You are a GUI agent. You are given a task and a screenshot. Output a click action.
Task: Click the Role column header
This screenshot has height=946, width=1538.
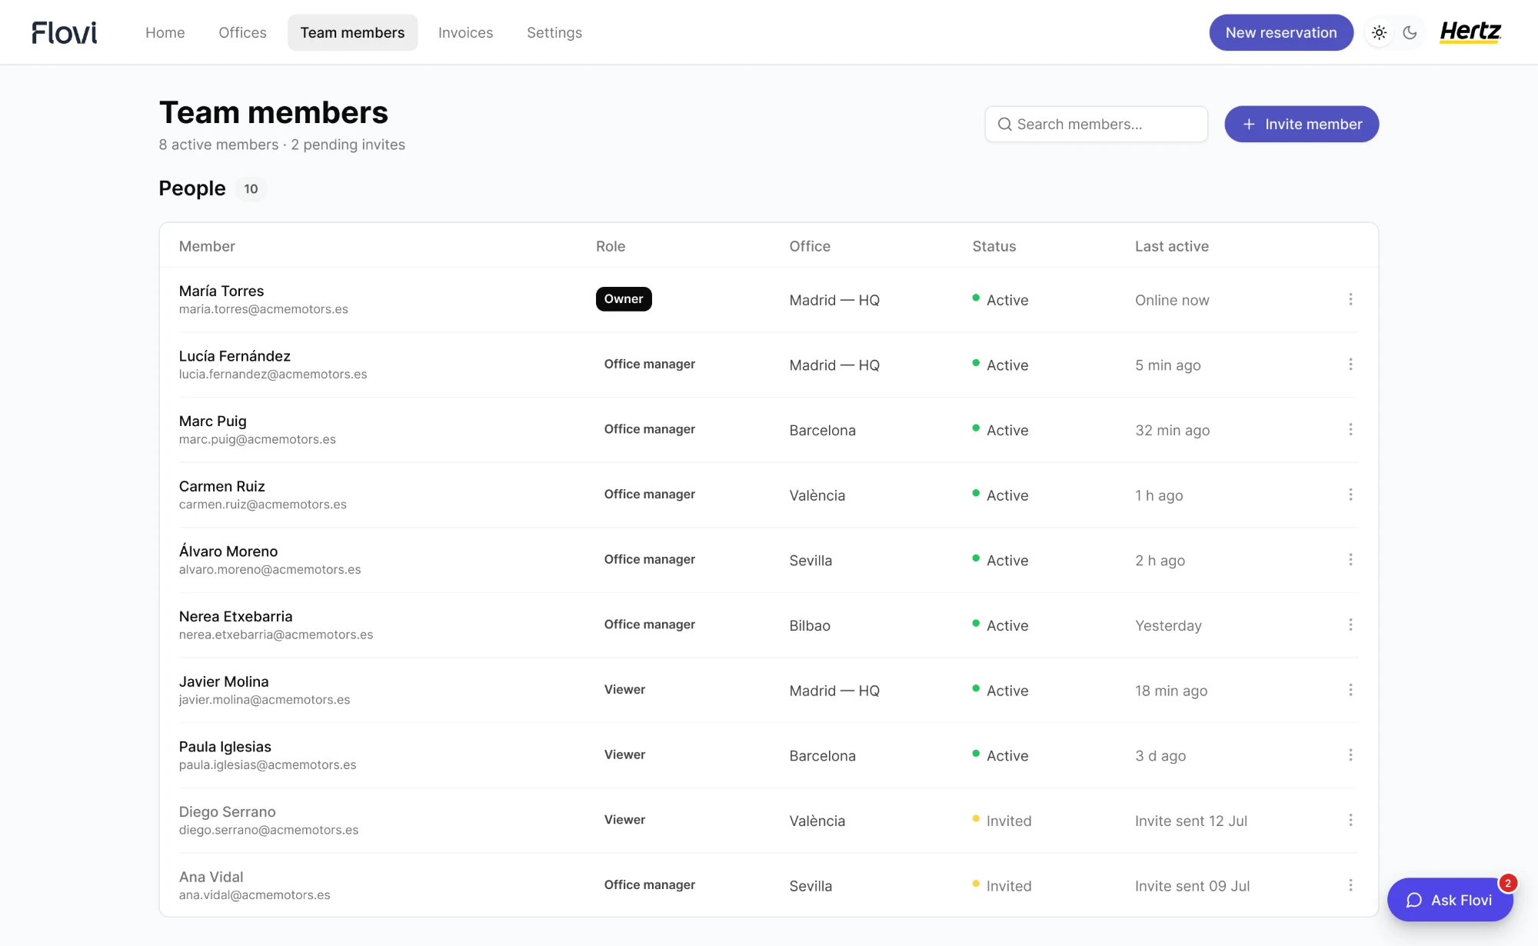(611, 246)
